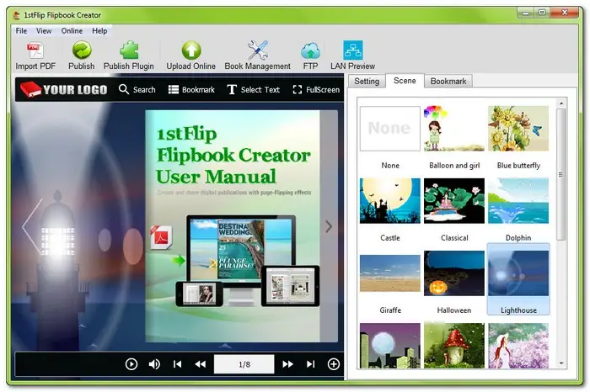This screenshot has height=392, width=590.
Task: Select the Dolphin scene thumbnail
Action: 518,201
